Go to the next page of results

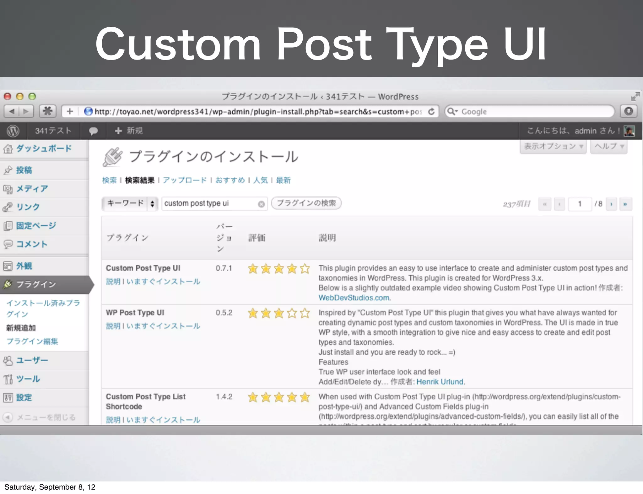coord(611,204)
